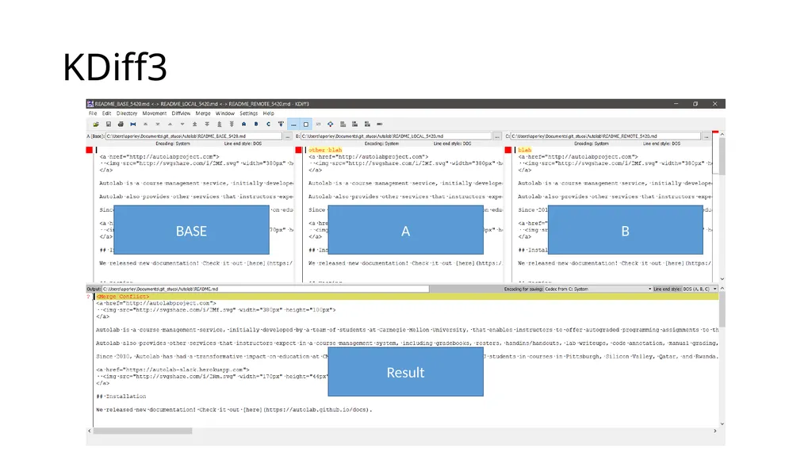Click the first window layout icon after the blue arrows
The image size is (812, 456).
tap(343, 125)
